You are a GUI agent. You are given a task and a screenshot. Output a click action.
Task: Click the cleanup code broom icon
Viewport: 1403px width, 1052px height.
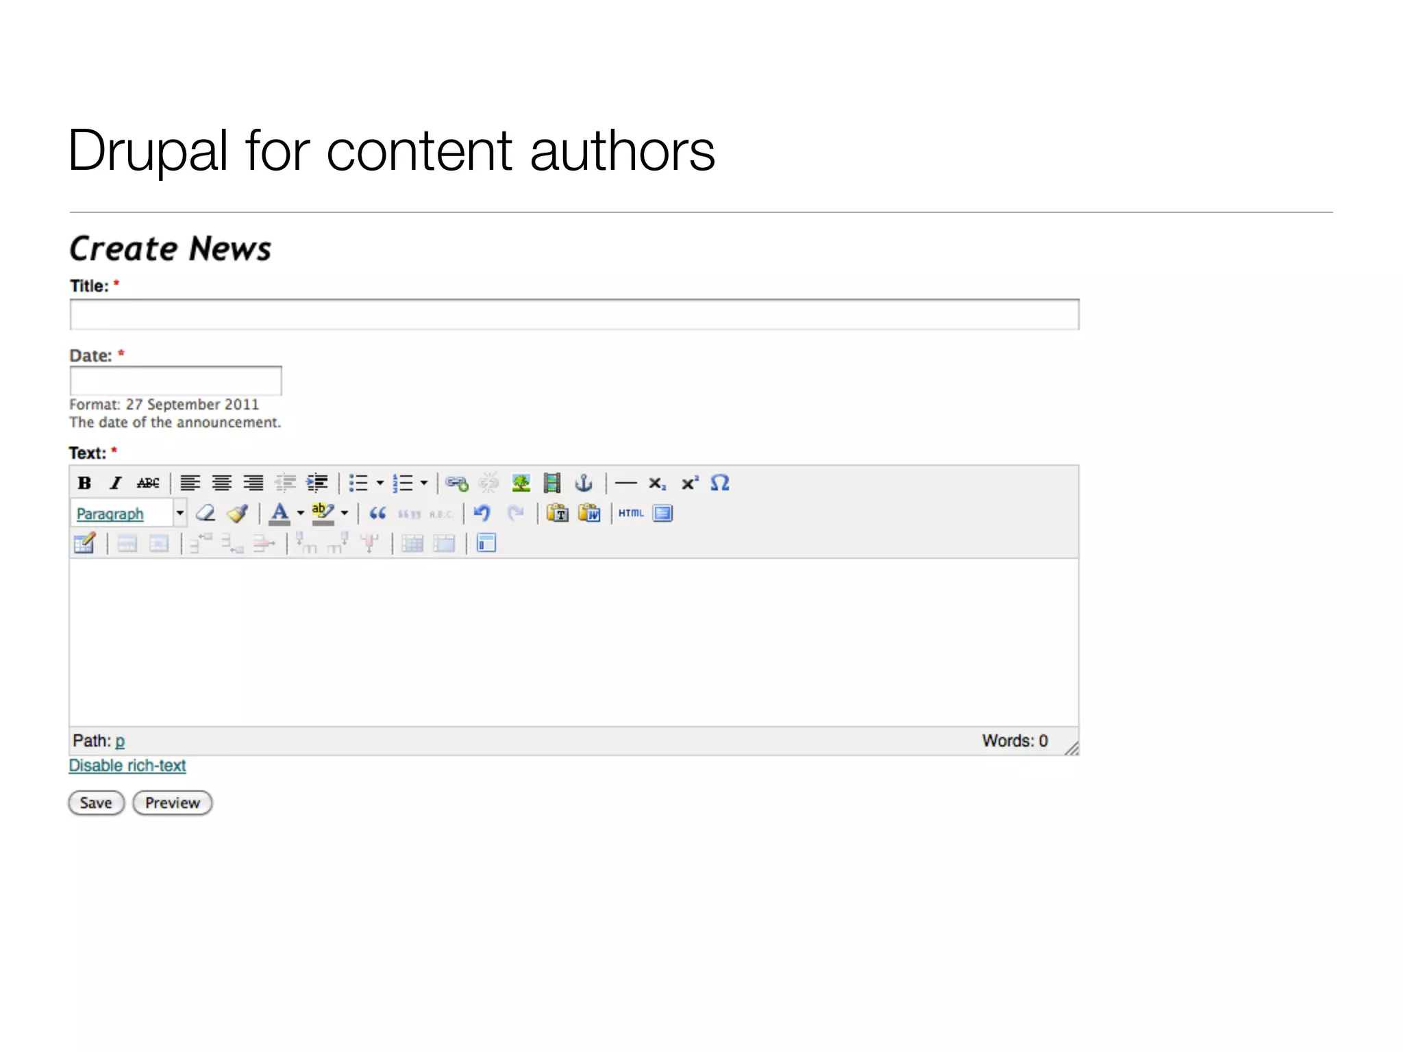(237, 513)
